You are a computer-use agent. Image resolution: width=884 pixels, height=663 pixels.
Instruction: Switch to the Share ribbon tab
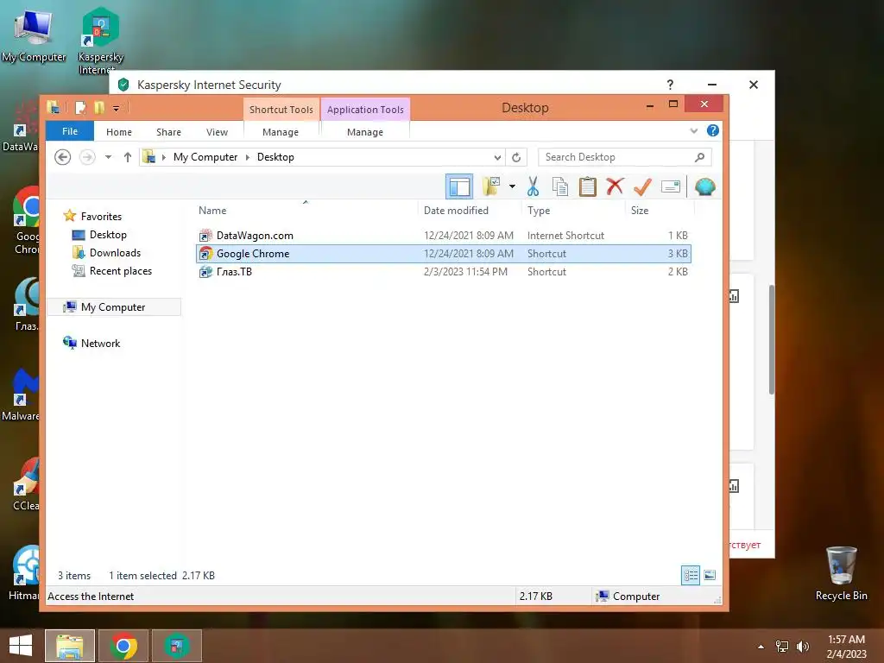click(x=168, y=132)
